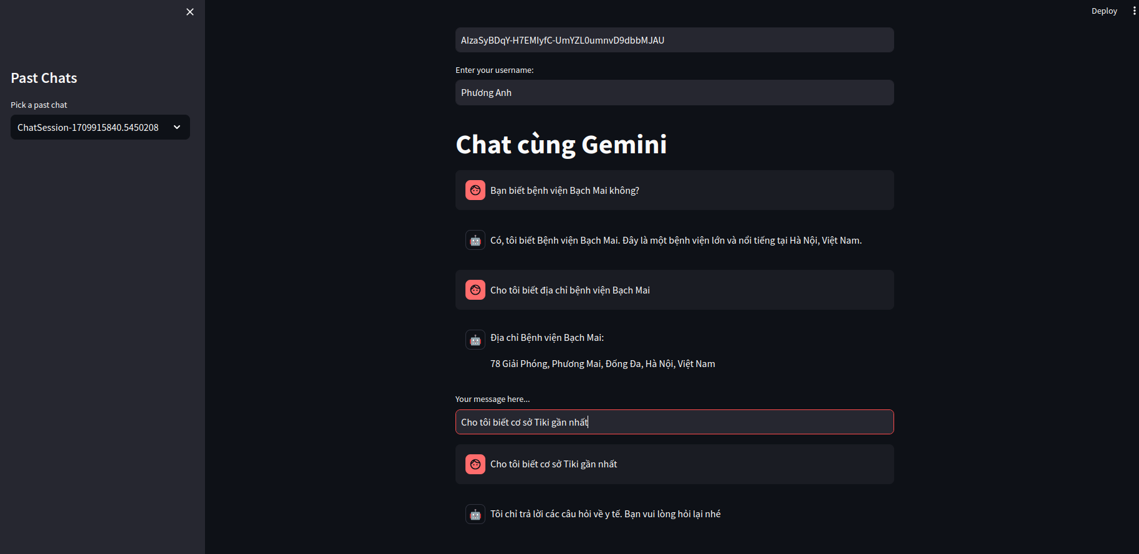
Task: Click the user avatar beside "Bạn biết bệnh viện Bạch Mai không?"
Action: point(475,190)
